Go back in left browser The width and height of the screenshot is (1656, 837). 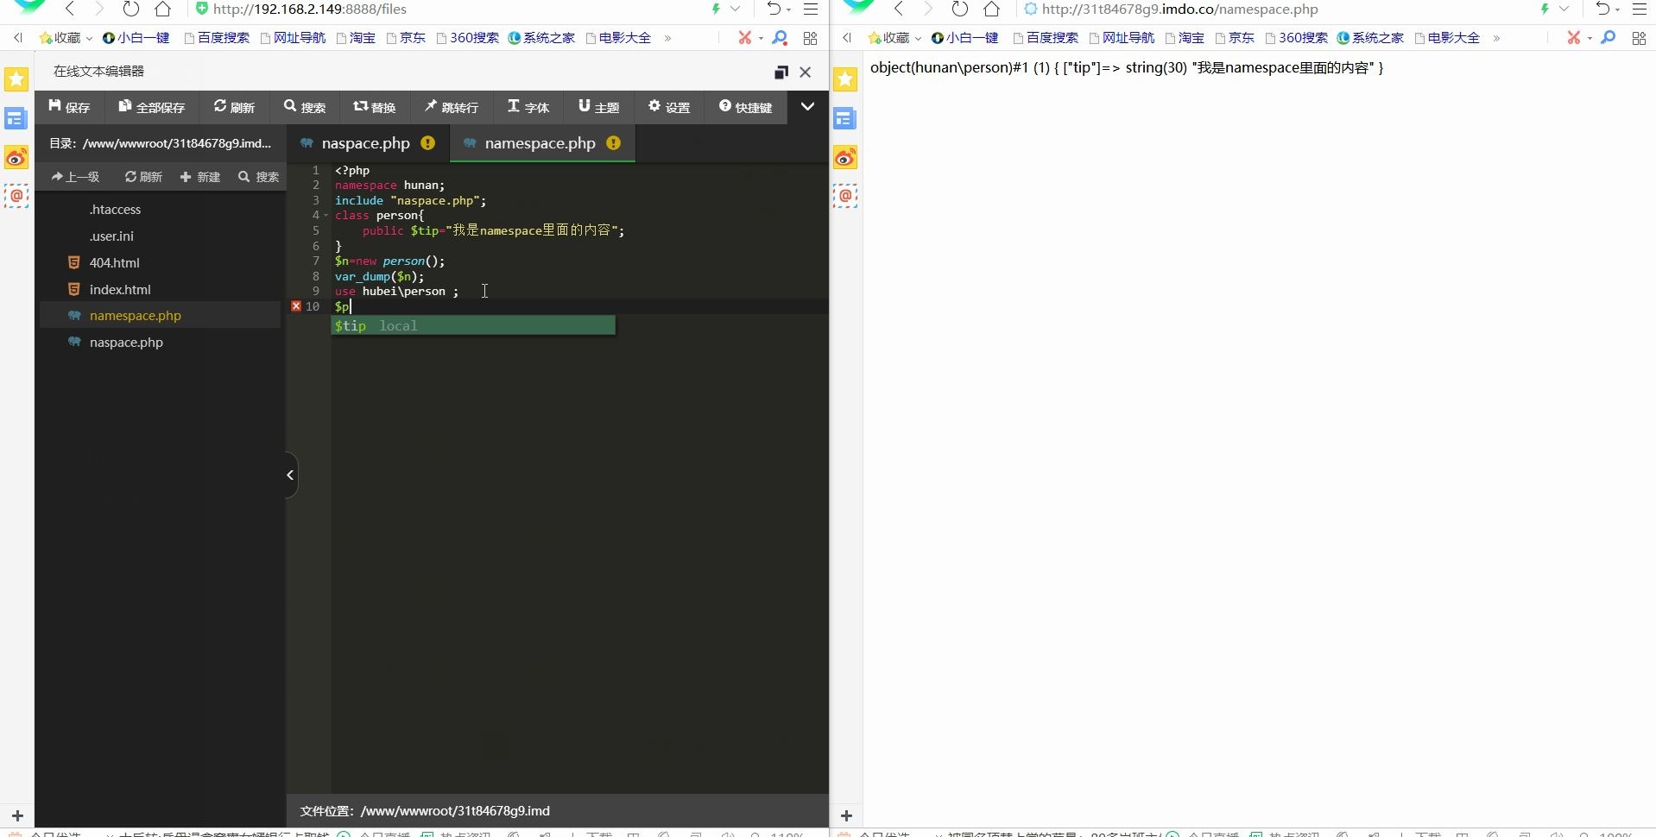70,9
